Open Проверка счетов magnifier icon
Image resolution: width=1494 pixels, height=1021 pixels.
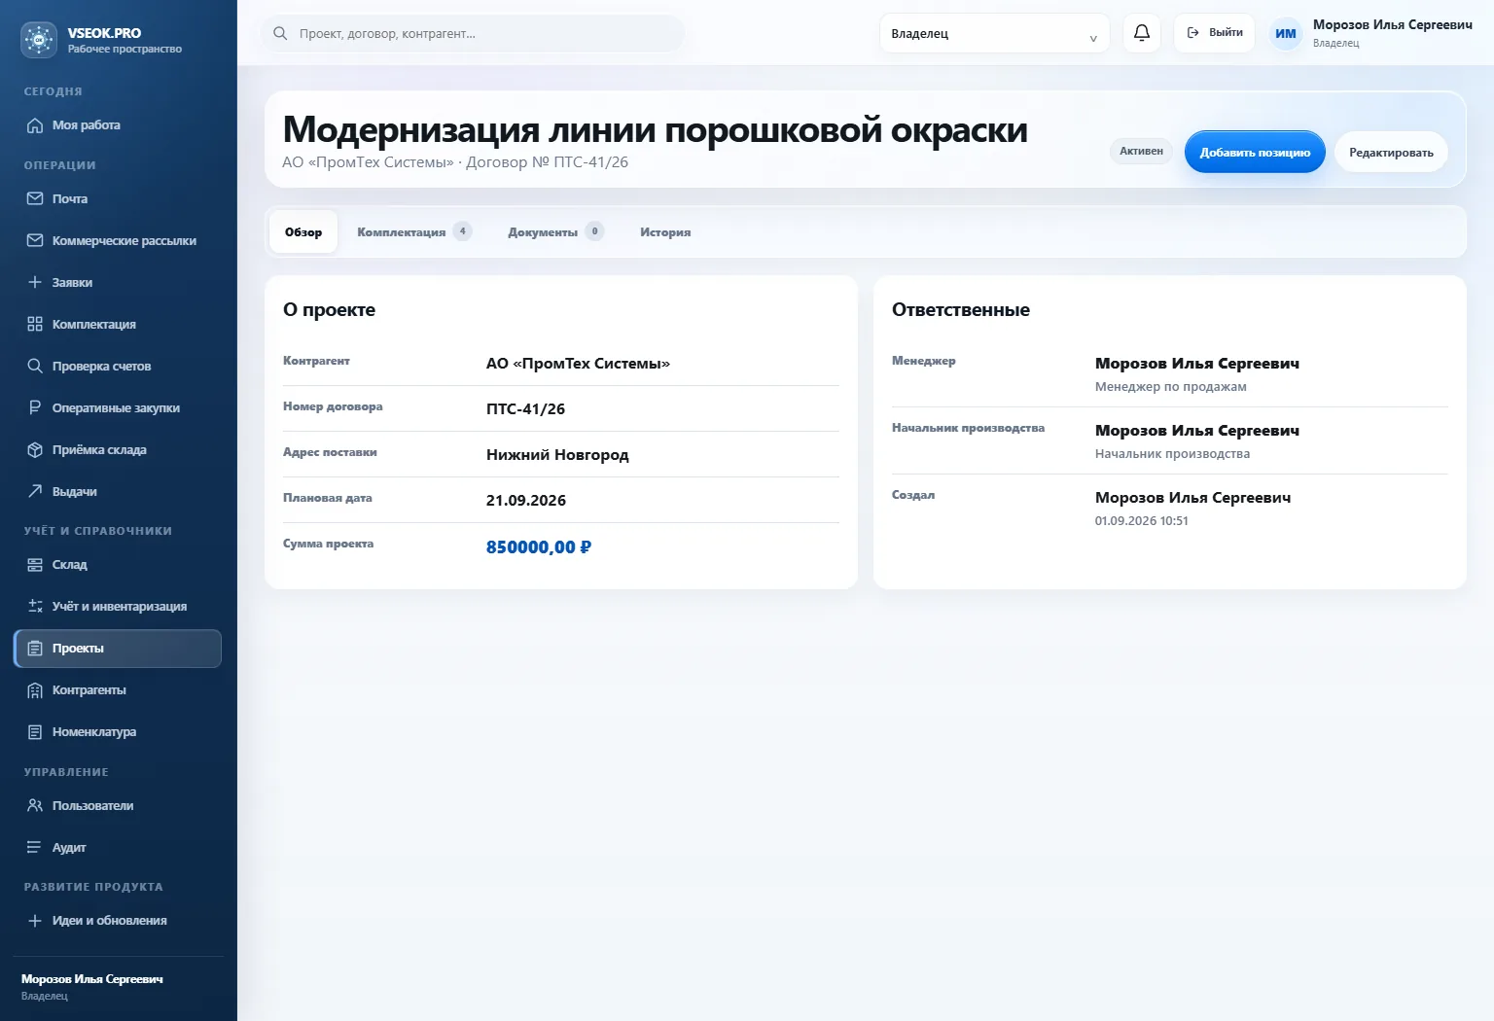[35, 366]
